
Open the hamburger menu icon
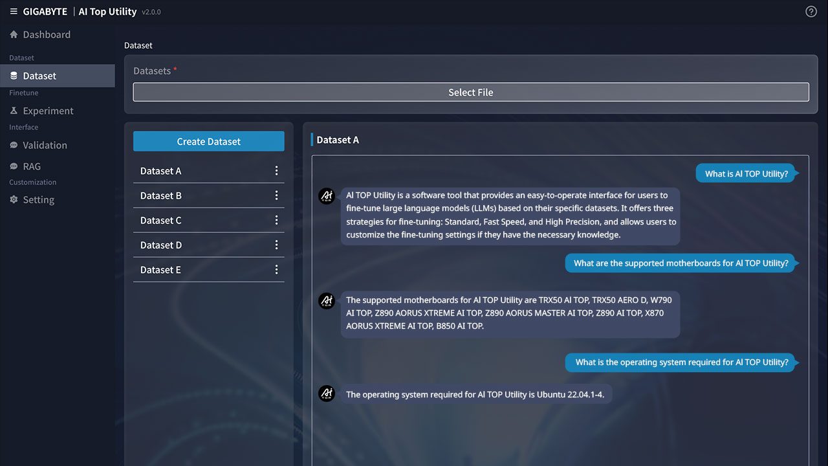14,12
